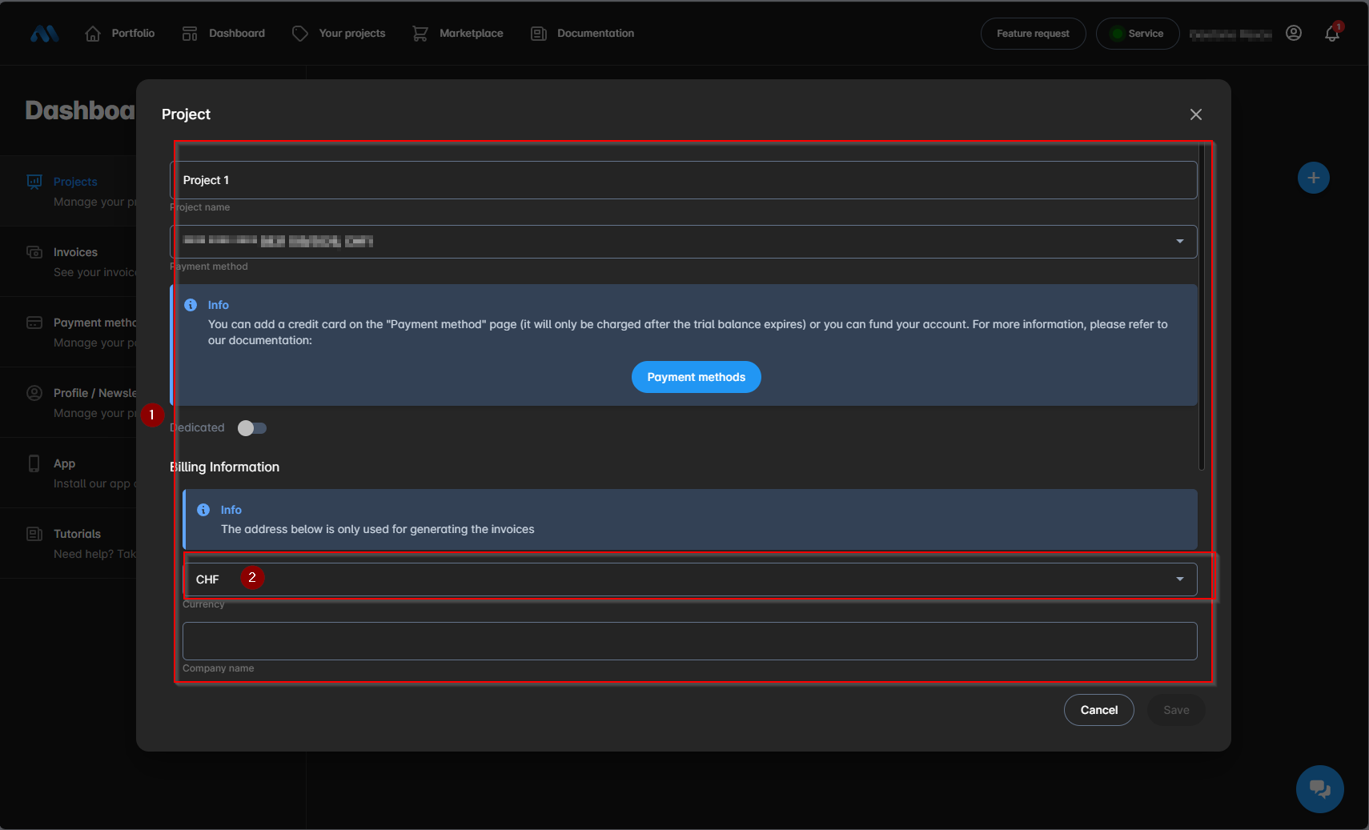Open the Marketplace menu item
Screen dimensions: 1369x830
pyautogui.click(x=458, y=34)
